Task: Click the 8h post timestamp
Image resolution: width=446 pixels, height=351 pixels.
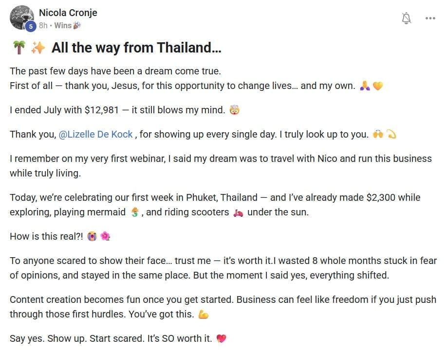Action: pyautogui.click(x=43, y=26)
